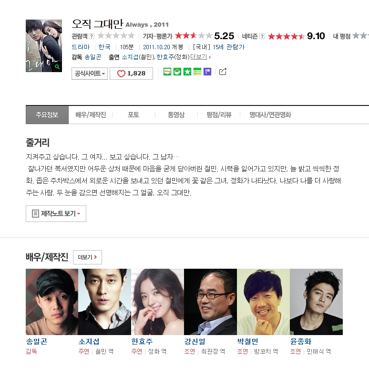Toggle the heart like button 1,828
Viewport: 369px width, 368px height.
(x=131, y=74)
